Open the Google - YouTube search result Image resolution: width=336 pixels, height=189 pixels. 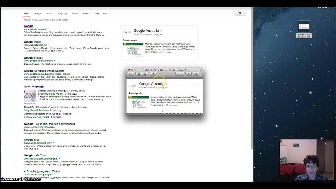tap(35, 156)
